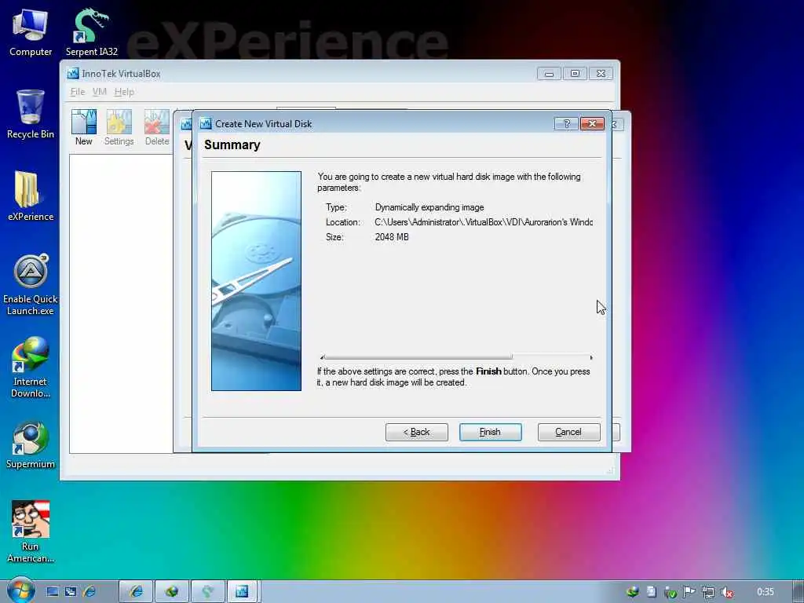Screen dimensions: 804x603
Task: Open the Windows Start orb
Action: (x=20, y=590)
